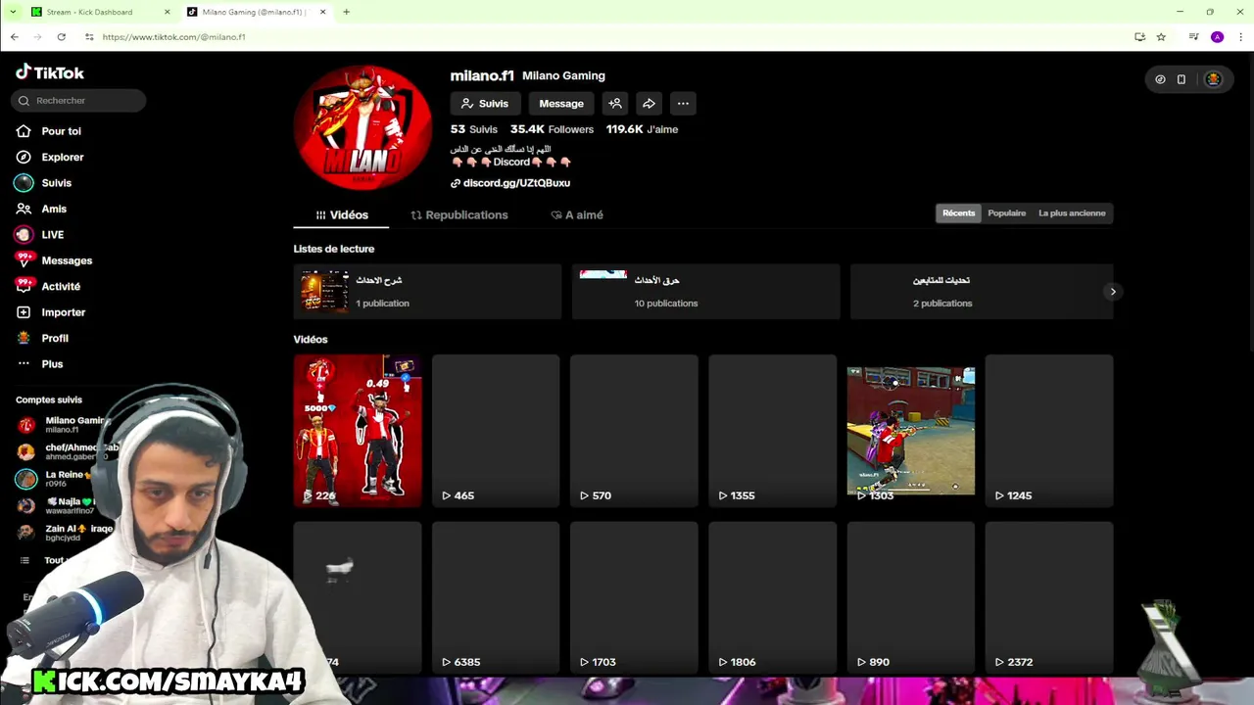Open the video with 1703 views

(x=634, y=597)
